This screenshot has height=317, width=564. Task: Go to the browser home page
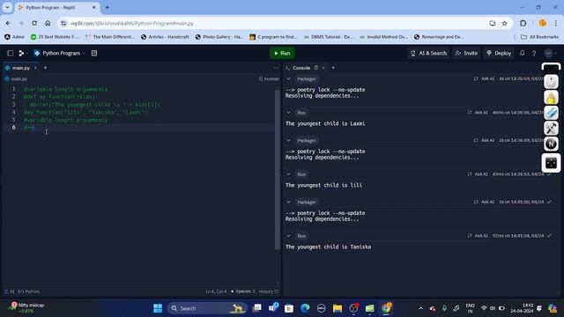pos(48,24)
